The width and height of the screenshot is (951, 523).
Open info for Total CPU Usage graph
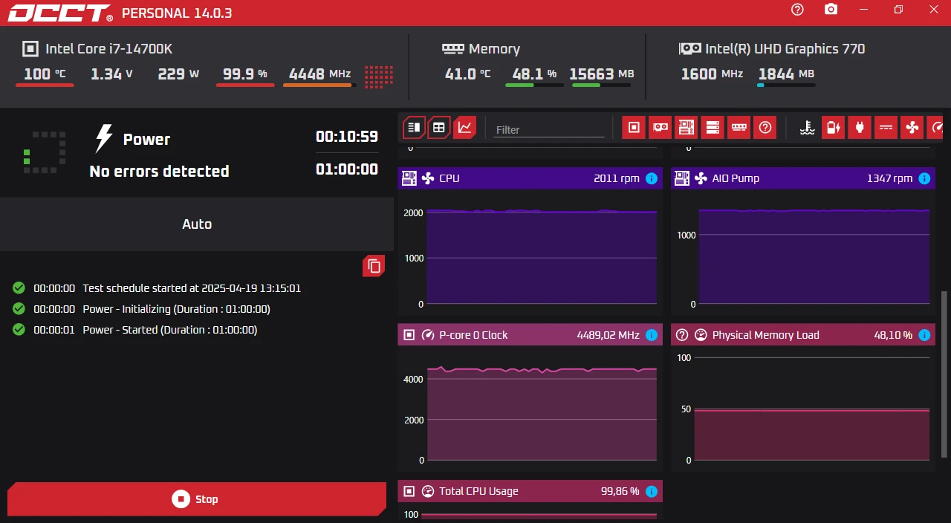(x=652, y=491)
